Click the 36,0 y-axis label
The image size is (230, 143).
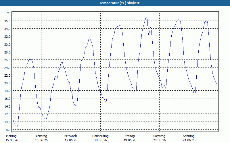pyautogui.click(x=7, y=21)
